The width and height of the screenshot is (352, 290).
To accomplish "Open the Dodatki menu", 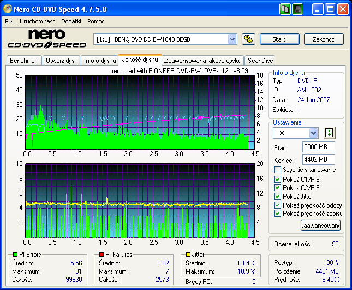I will point(71,21).
